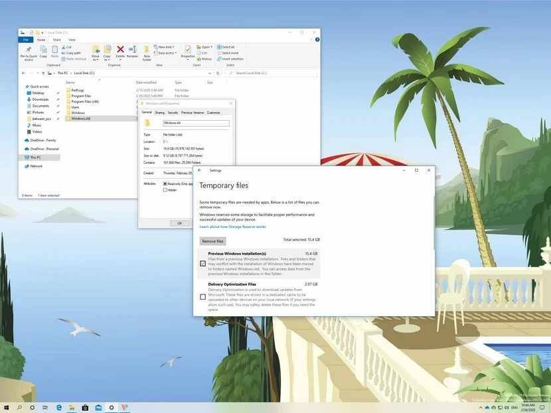Click Copy path in the ribbon

point(71,53)
